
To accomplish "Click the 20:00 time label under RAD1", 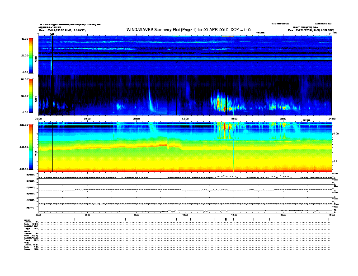I will point(283,119).
